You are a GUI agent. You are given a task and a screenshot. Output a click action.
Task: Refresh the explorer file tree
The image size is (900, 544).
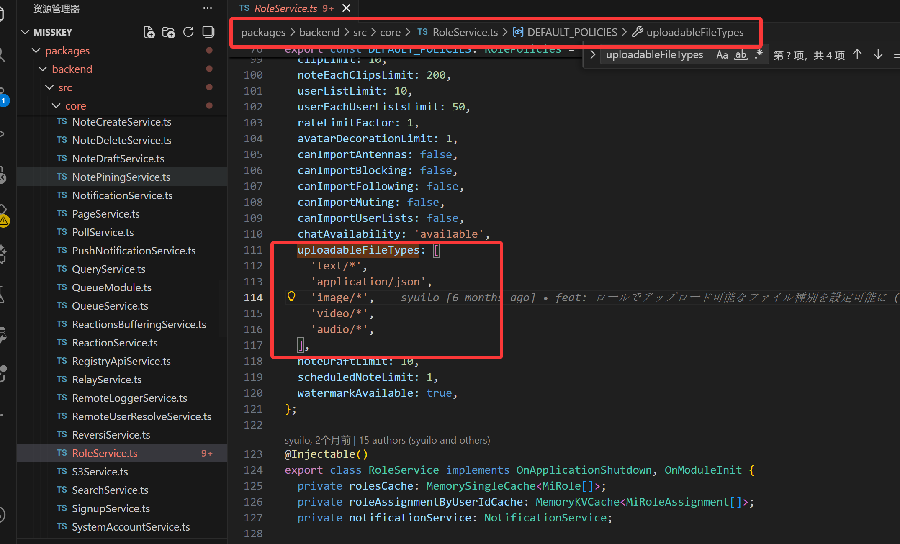tap(188, 32)
